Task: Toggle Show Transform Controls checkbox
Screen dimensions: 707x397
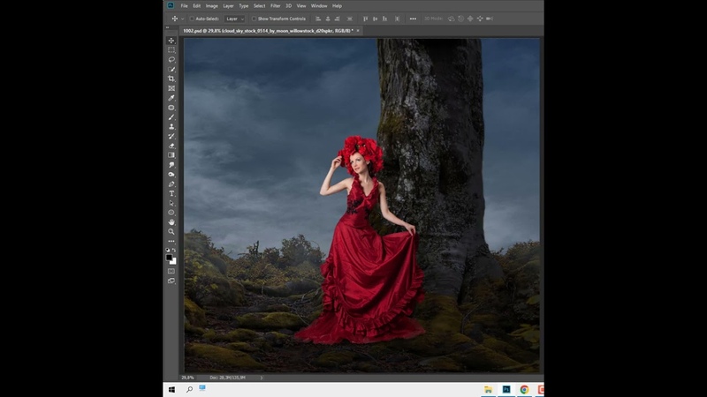Action: coord(254,19)
